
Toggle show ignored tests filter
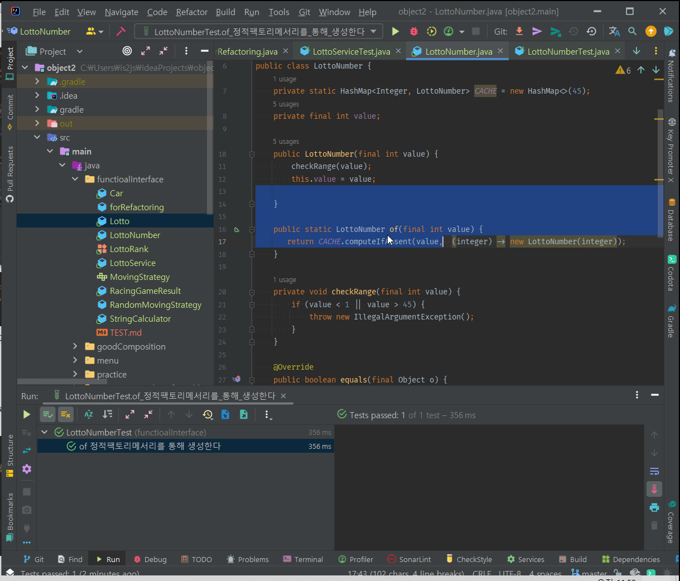66,414
